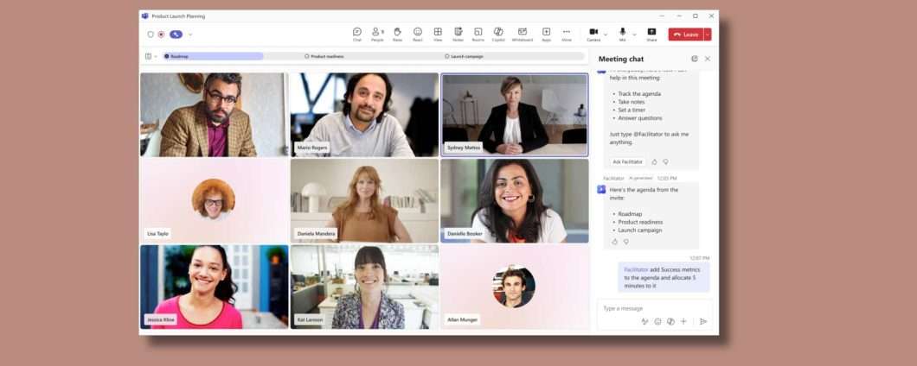Open the Whiteboard tool
The width and height of the screenshot is (917, 366).
tap(523, 34)
